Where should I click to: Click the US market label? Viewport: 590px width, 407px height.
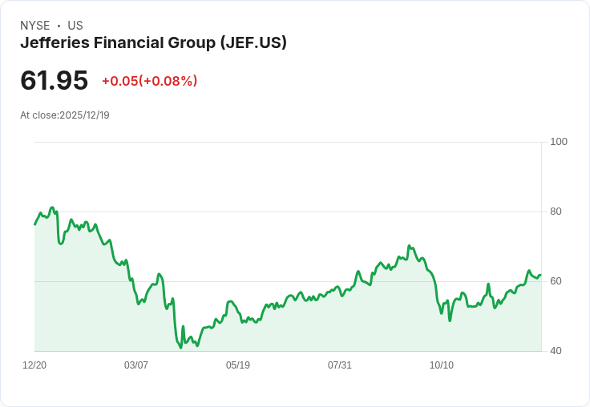(x=75, y=26)
